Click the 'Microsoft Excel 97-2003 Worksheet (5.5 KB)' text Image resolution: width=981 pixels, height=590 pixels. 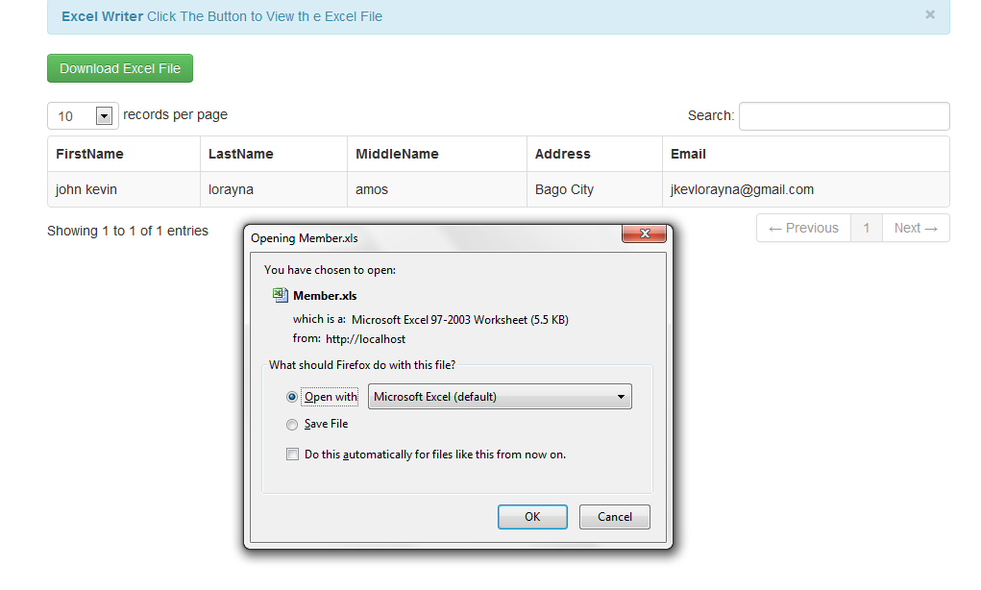tap(460, 320)
